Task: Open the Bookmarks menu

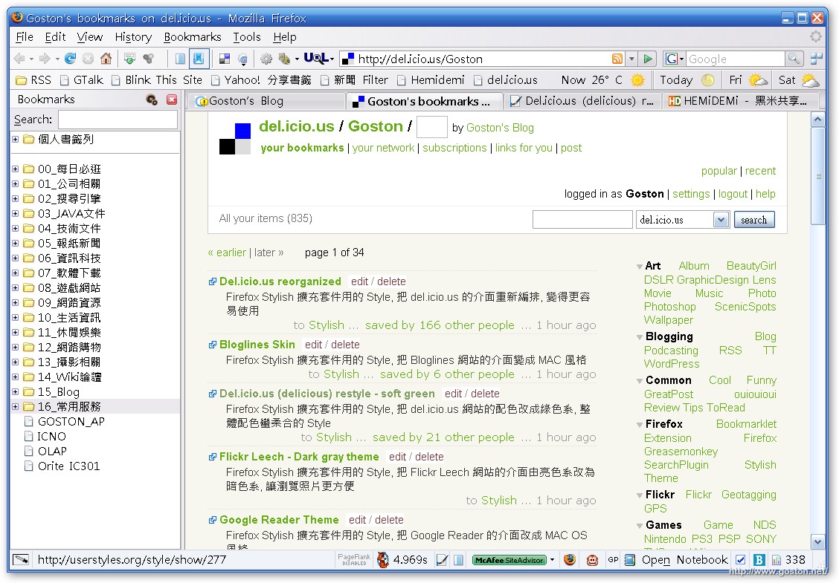Action: click(192, 37)
